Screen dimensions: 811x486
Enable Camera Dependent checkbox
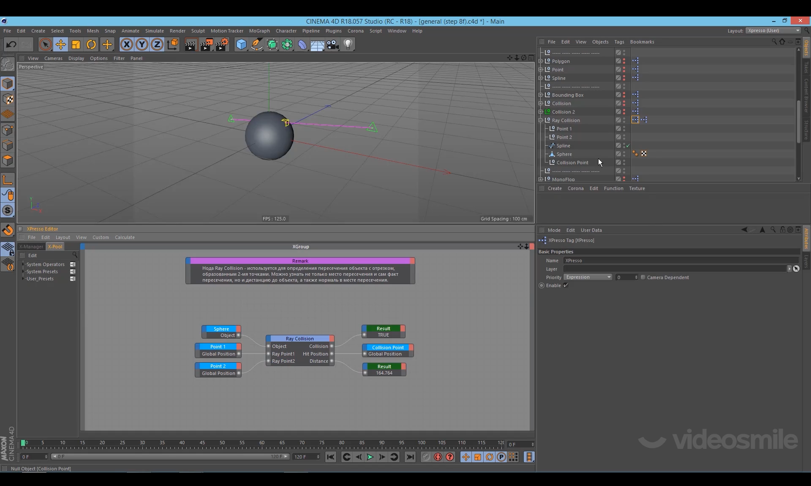(x=643, y=277)
